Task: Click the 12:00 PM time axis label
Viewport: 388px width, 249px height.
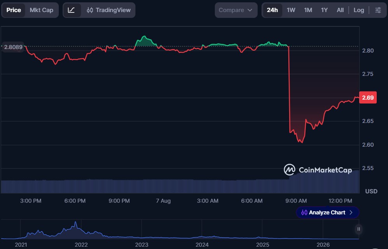Action: pyautogui.click(x=340, y=201)
